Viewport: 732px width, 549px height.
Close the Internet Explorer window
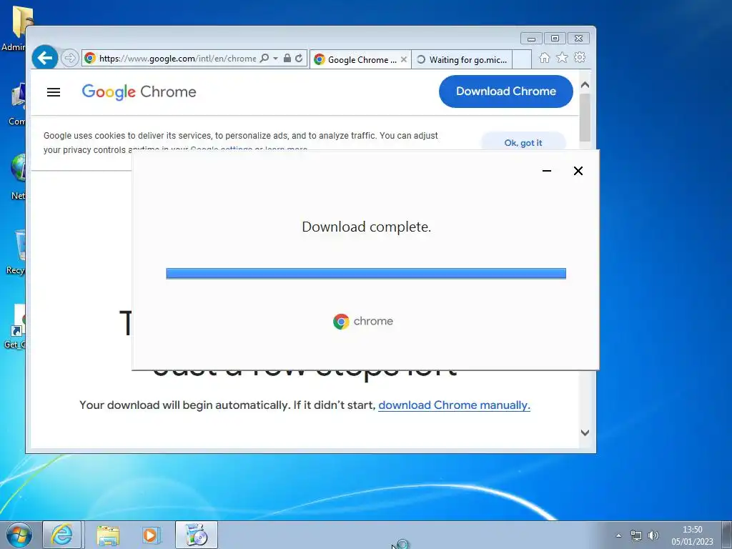(579, 39)
